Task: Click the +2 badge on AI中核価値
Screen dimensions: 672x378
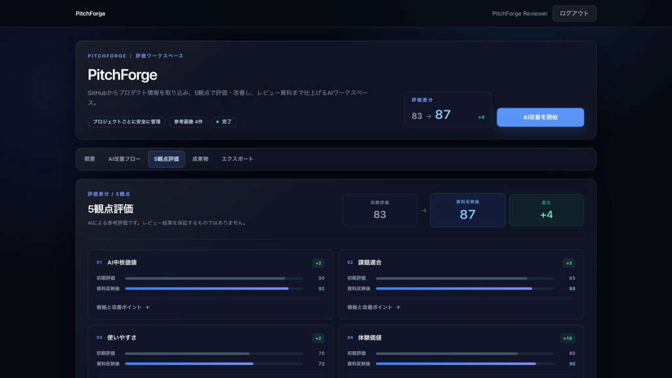Action: click(x=318, y=263)
